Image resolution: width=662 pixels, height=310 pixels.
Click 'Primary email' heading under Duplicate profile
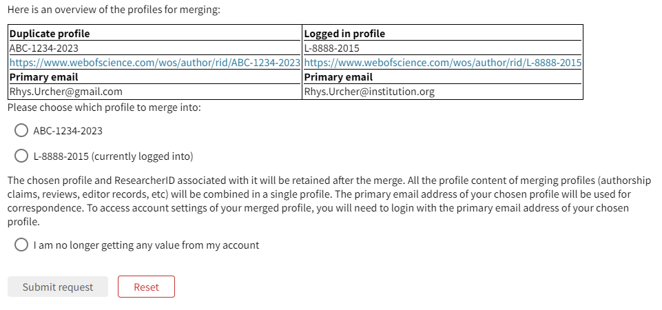(43, 77)
